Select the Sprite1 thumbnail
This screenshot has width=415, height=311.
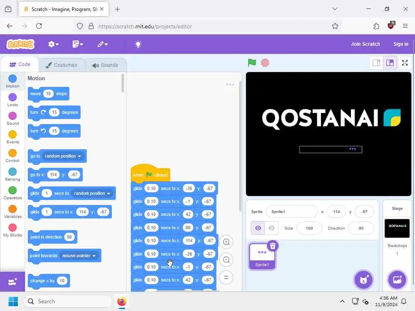point(262,256)
